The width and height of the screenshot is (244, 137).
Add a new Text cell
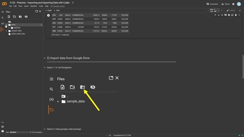tap(57, 10)
